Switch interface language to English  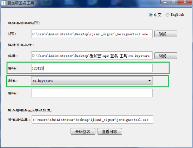point(167,15)
